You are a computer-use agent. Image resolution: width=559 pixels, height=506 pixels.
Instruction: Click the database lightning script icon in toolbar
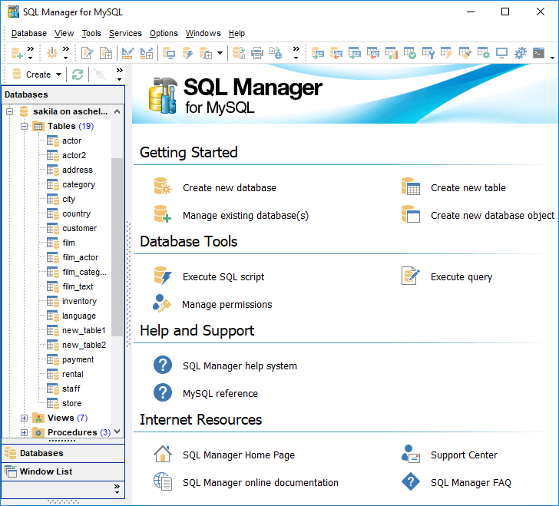pos(187,53)
